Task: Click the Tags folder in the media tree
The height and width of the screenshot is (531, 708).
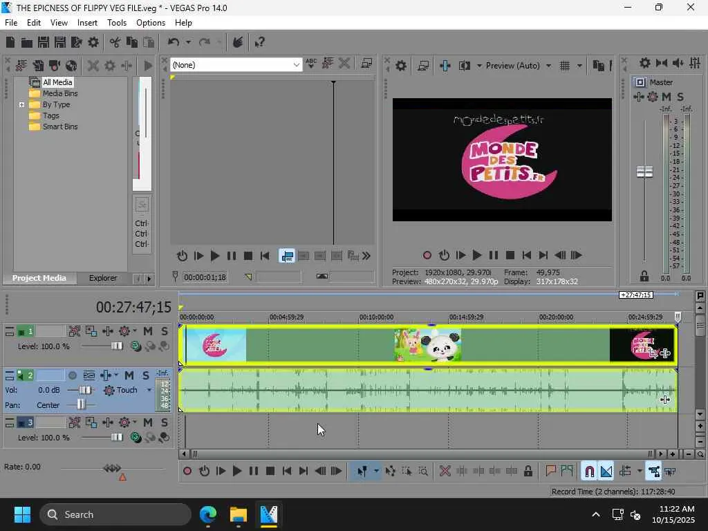Action: pyautogui.click(x=50, y=115)
